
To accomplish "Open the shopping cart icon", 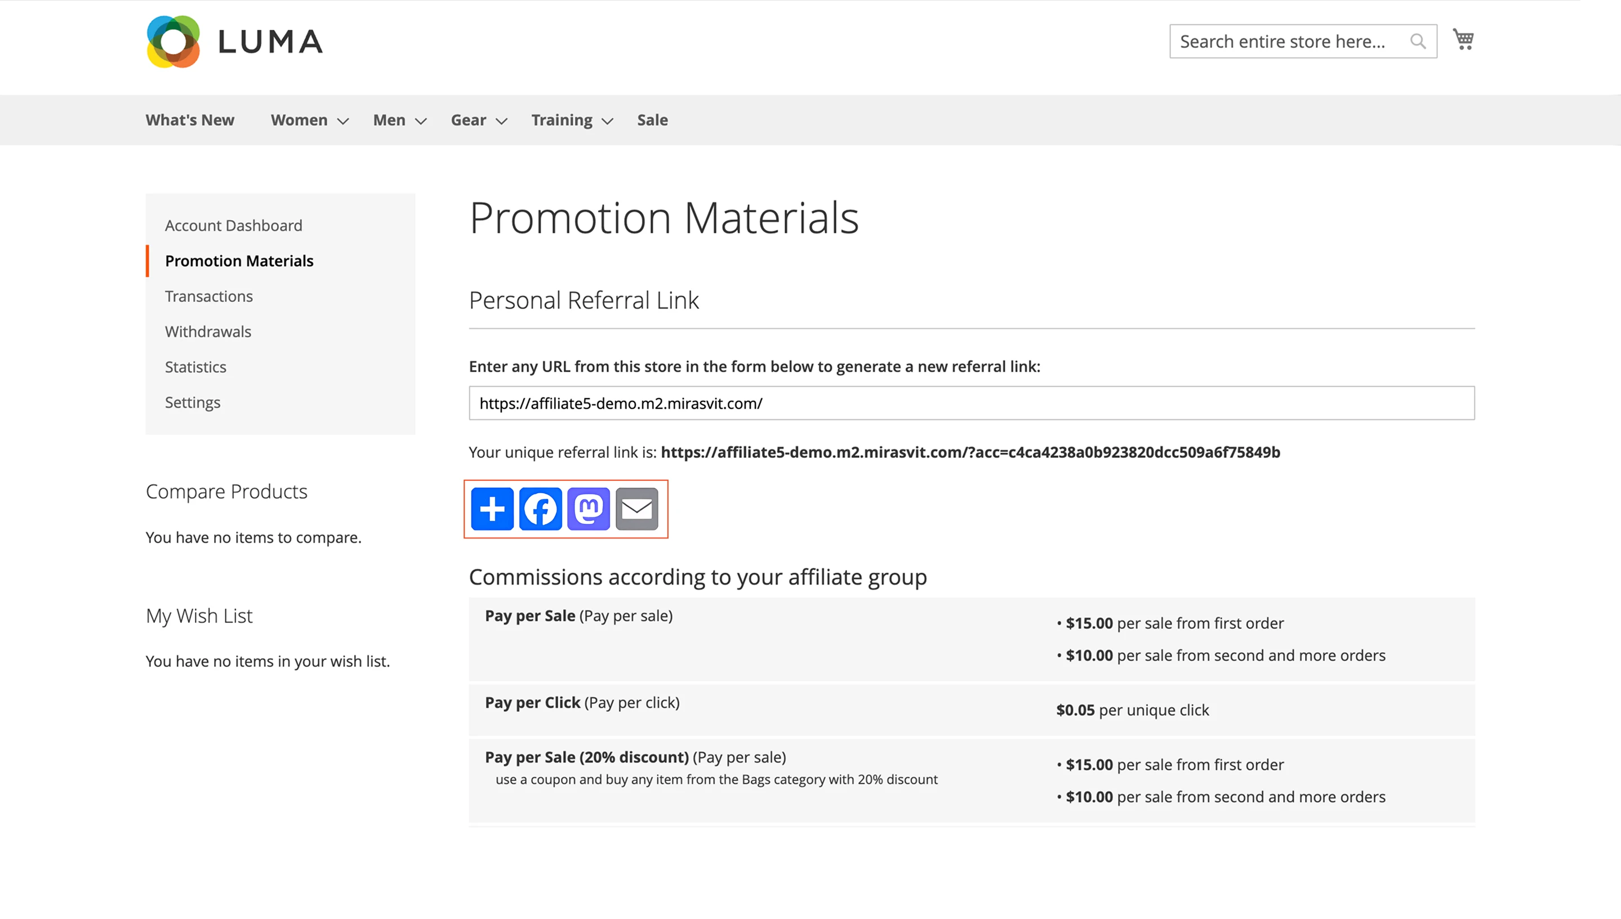I will 1464,39.
